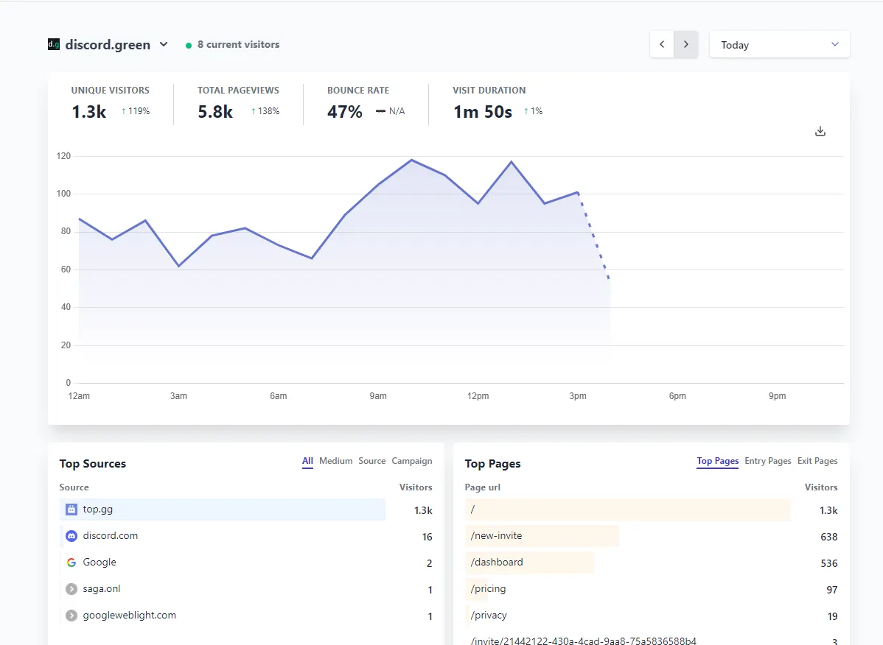Switch Top Sources to Campaign tab
Screen dimensions: 883x645
(x=412, y=461)
